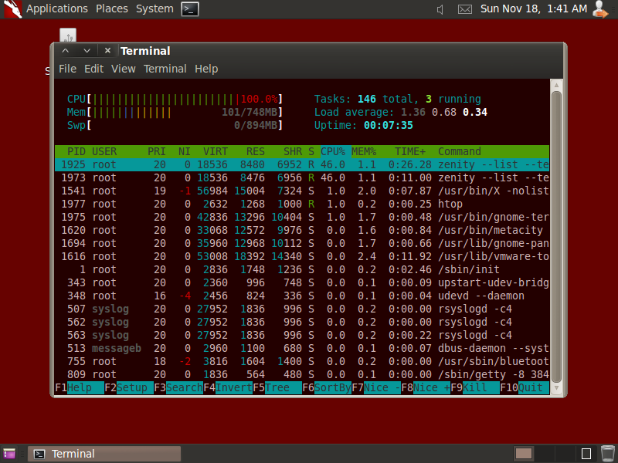Open the System menu

(x=154, y=8)
